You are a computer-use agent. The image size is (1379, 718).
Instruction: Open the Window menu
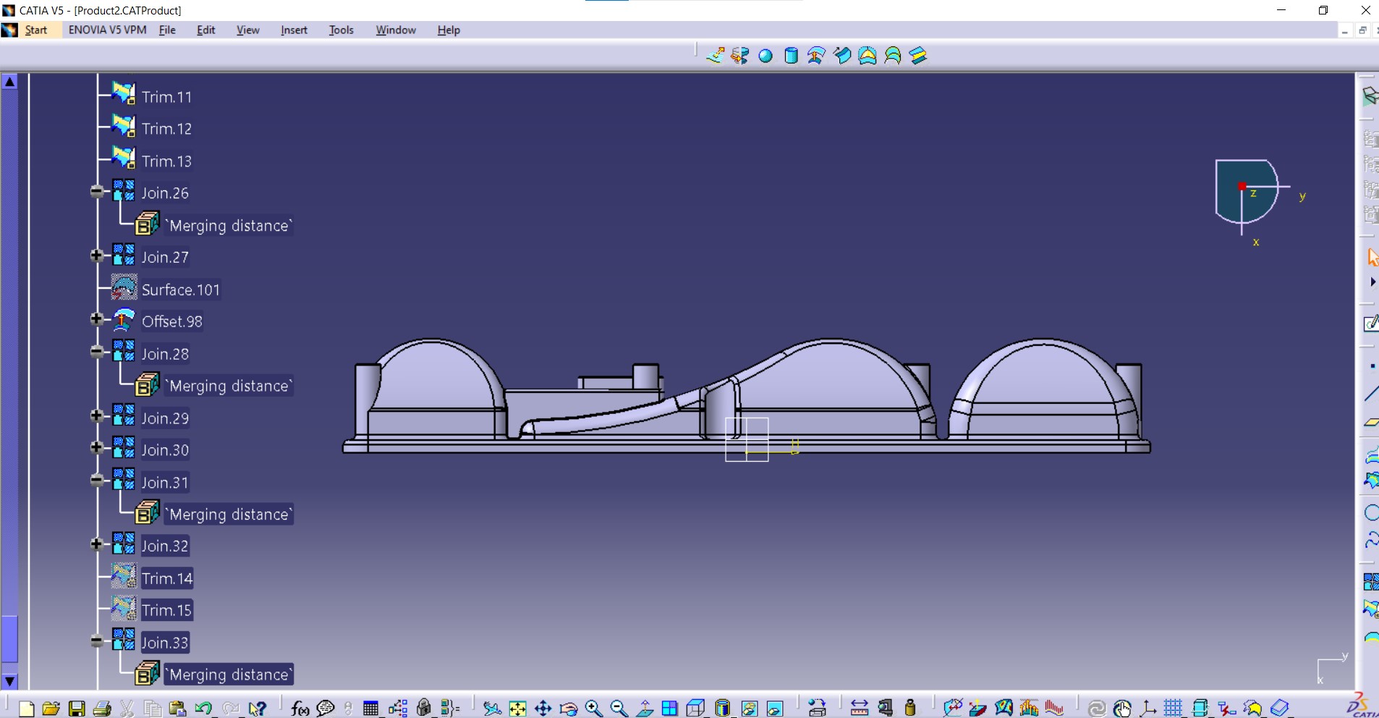pyautogui.click(x=396, y=30)
